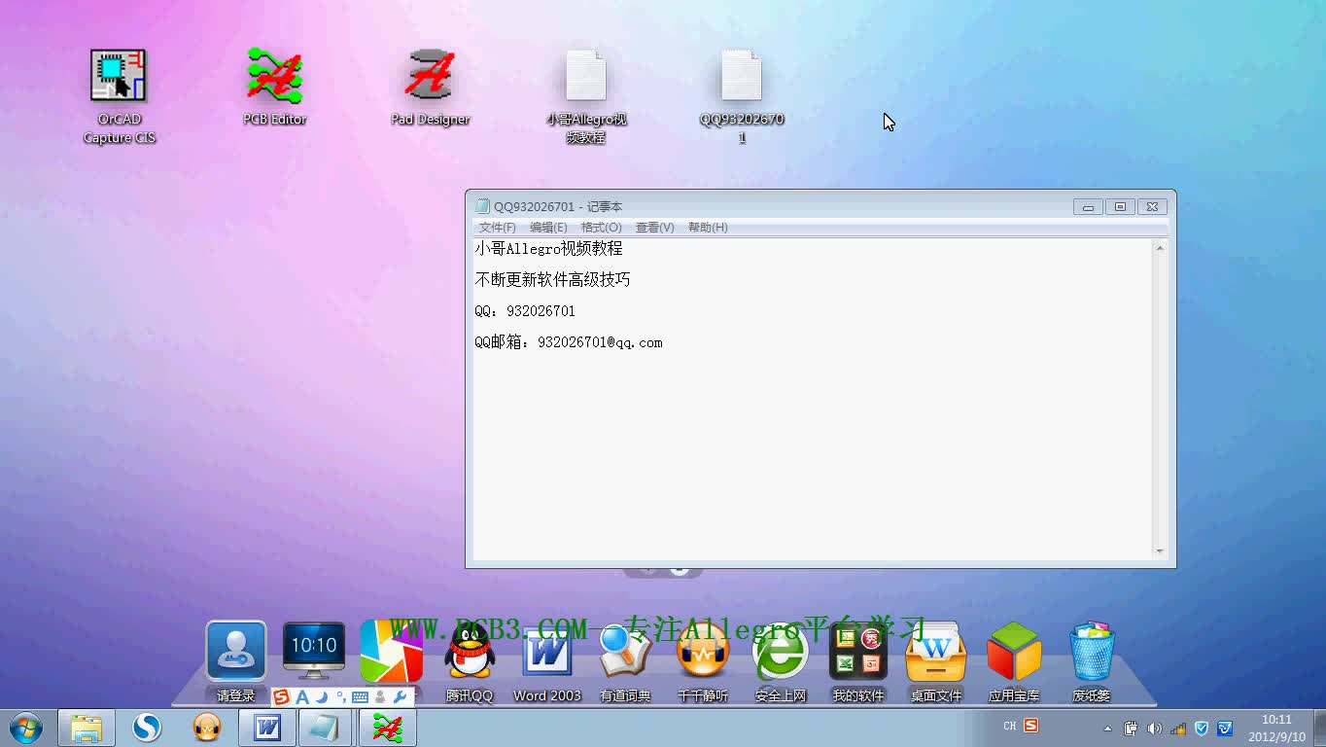1326x747 pixels.
Task: Click the Sogou S logo on IME bar
Action: (x=281, y=696)
